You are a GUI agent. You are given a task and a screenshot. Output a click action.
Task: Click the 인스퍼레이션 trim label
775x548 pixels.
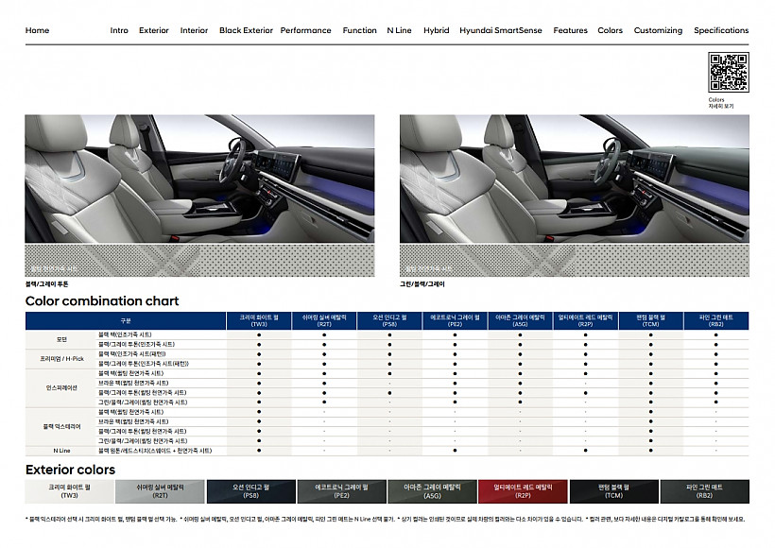click(x=61, y=388)
